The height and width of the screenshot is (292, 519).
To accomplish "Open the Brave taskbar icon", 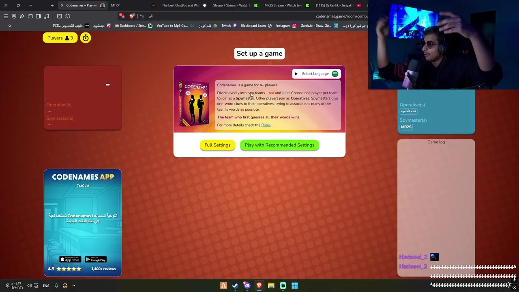I will (x=259, y=286).
